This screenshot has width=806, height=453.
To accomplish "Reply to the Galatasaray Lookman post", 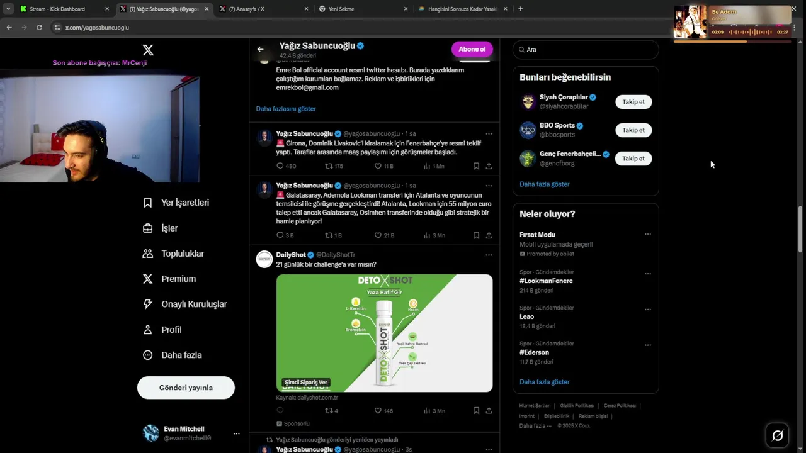I will (280, 235).
